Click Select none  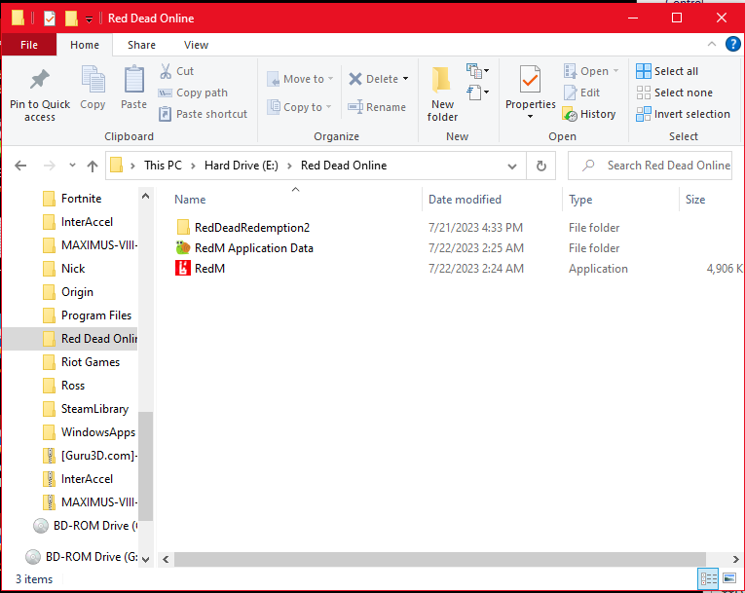675,93
